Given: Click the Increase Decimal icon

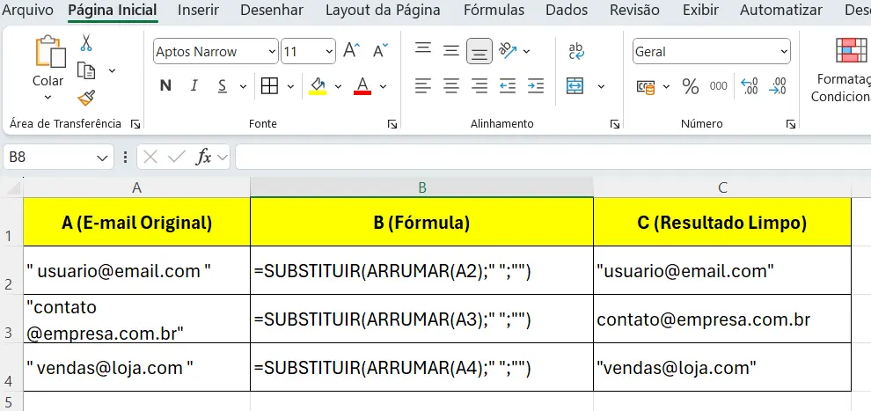Looking at the screenshot, I should (750, 86).
